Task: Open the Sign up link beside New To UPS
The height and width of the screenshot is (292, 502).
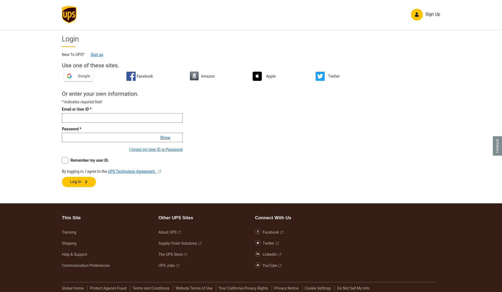Action: pos(97,55)
